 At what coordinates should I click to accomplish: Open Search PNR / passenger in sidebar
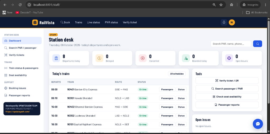pos(22,48)
